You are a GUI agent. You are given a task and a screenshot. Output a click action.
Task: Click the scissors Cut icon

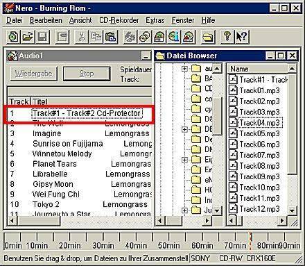[x=81, y=37]
